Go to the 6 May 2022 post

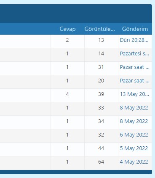tap(134, 135)
